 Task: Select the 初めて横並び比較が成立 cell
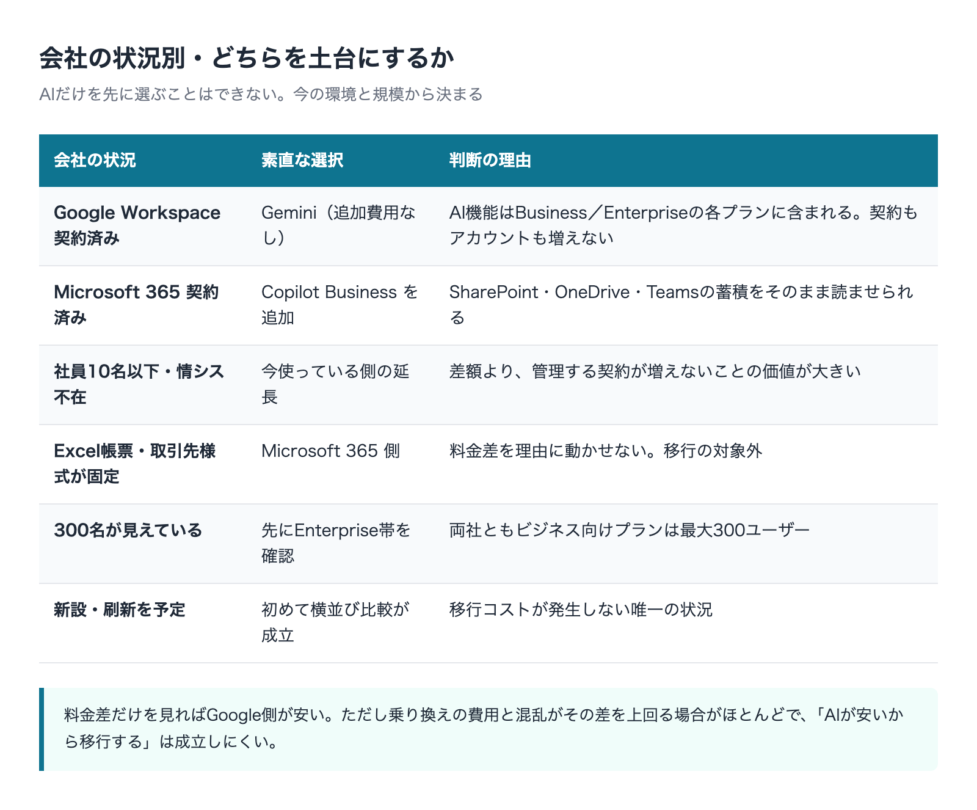coord(341,622)
